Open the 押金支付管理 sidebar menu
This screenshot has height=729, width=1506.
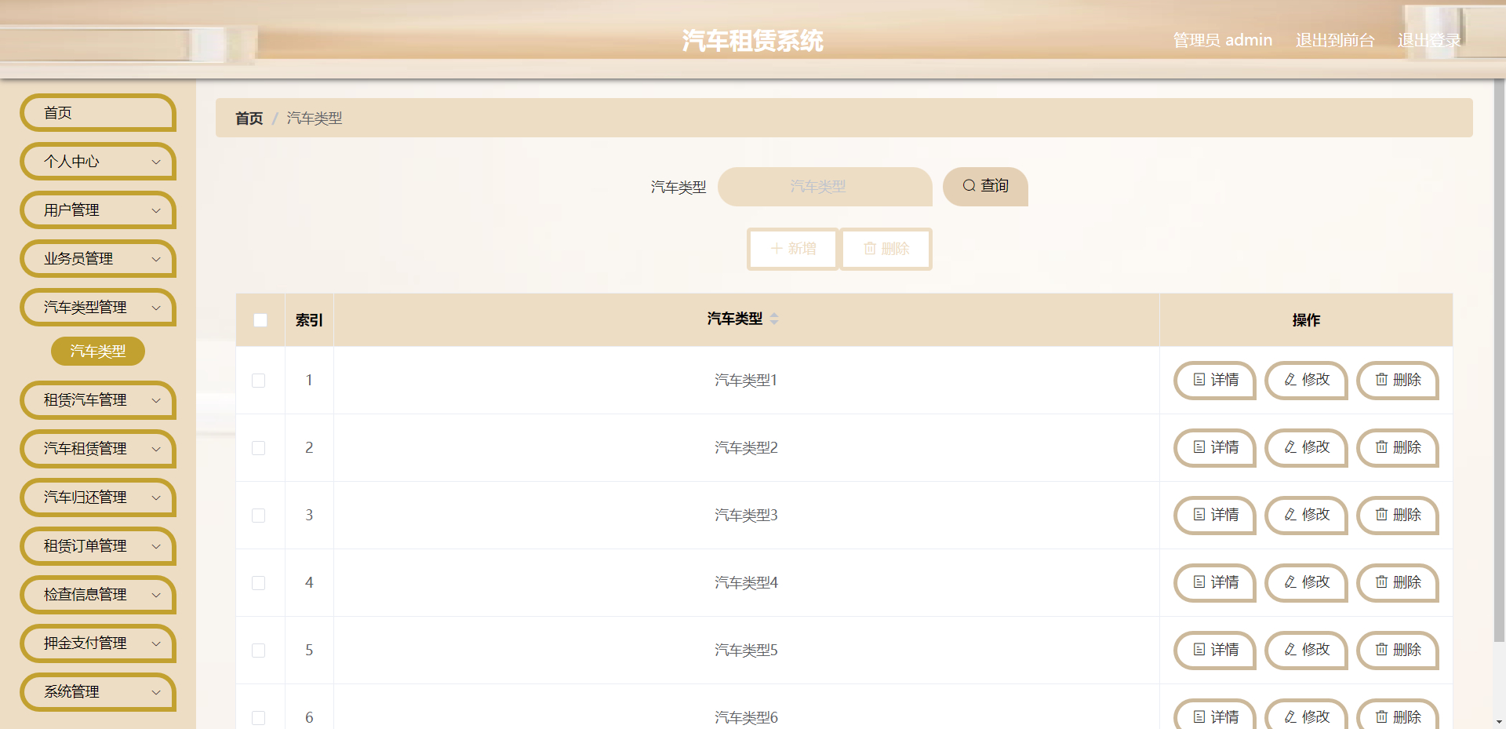click(98, 643)
